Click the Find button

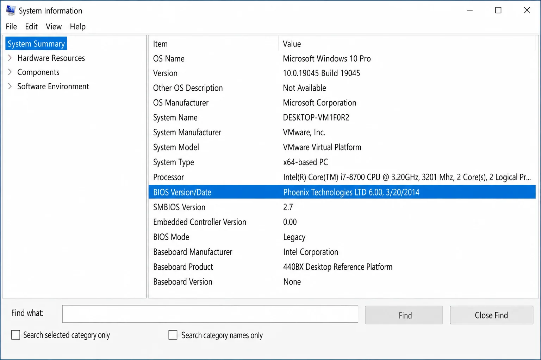tap(404, 315)
